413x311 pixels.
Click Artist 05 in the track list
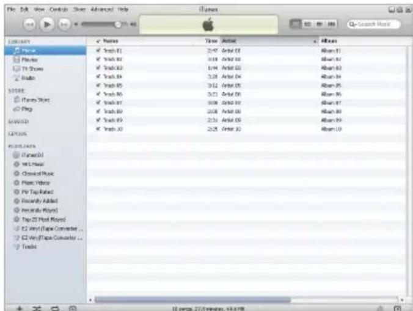click(232, 86)
